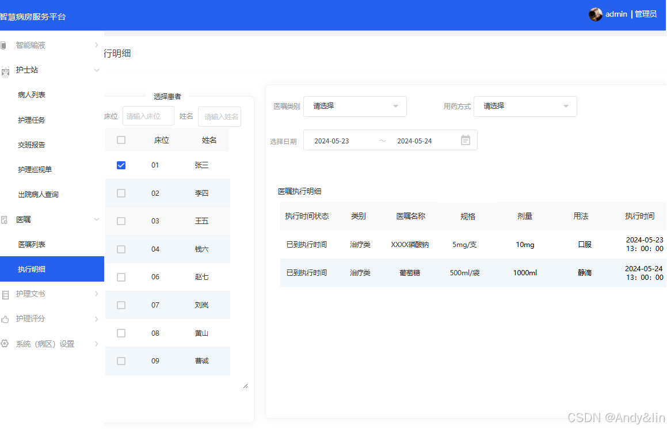Click the 10mg dosage cell
Image resolution: width=667 pixels, height=429 pixels.
525,245
